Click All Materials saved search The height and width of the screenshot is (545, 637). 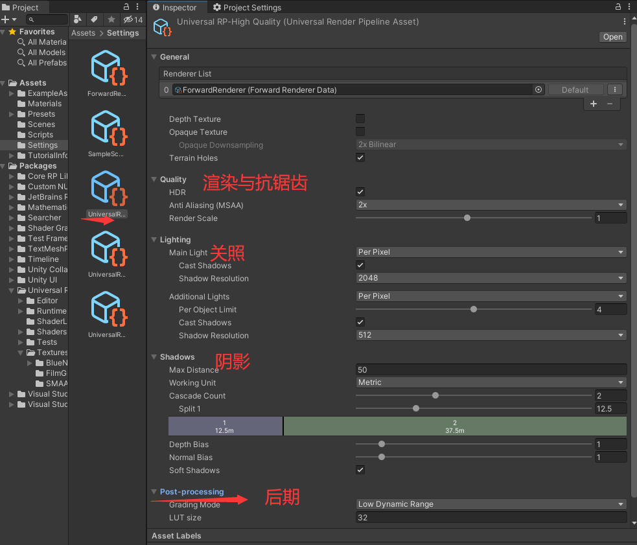pyautogui.click(x=42, y=42)
